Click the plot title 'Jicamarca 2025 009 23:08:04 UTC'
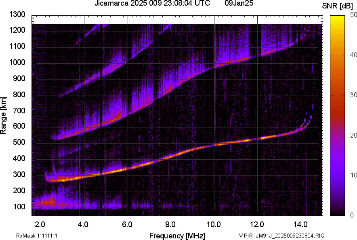The width and height of the screenshot is (357, 240). pos(152,3)
